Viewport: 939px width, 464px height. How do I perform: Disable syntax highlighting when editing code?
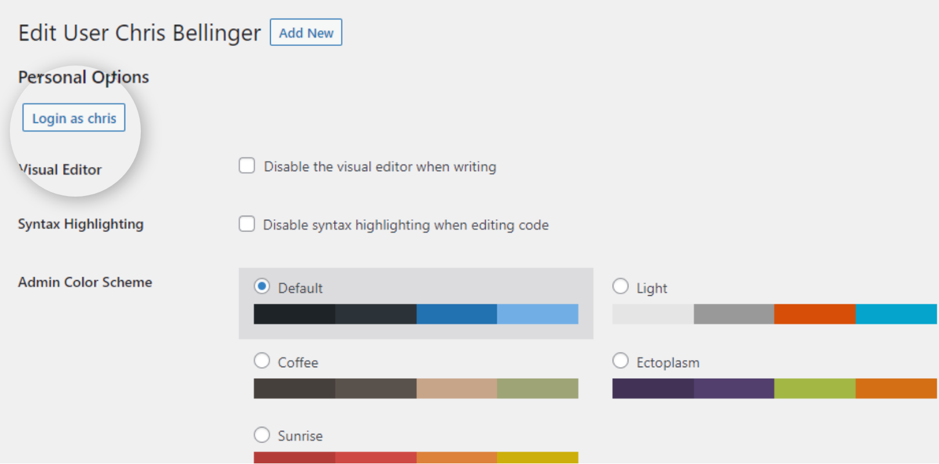tap(246, 224)
